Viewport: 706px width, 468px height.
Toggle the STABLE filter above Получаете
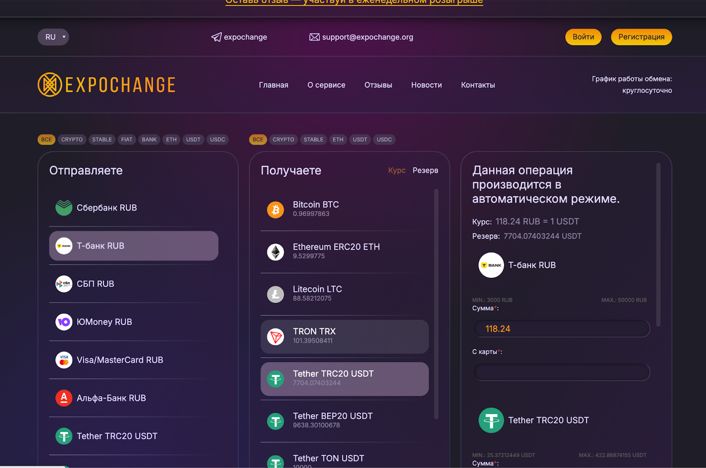click(x=313, y=139)
